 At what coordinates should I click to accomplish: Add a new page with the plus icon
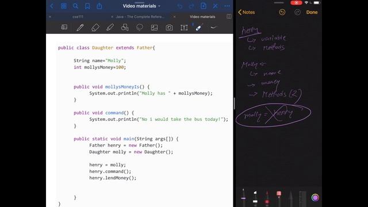point(204,6)
